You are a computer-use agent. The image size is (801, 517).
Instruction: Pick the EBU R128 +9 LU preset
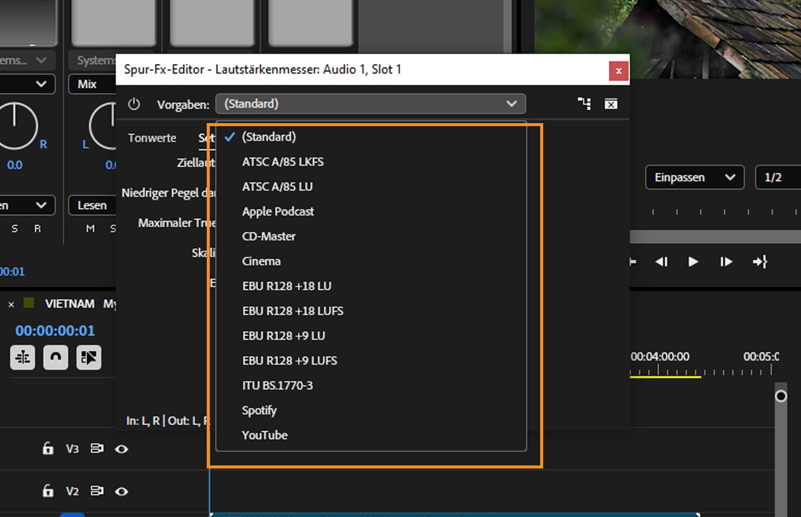coord(371,336)
